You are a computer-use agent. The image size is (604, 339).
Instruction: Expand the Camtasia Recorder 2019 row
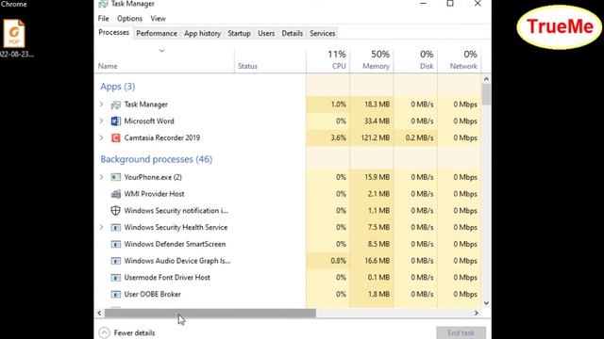[101, 137]
